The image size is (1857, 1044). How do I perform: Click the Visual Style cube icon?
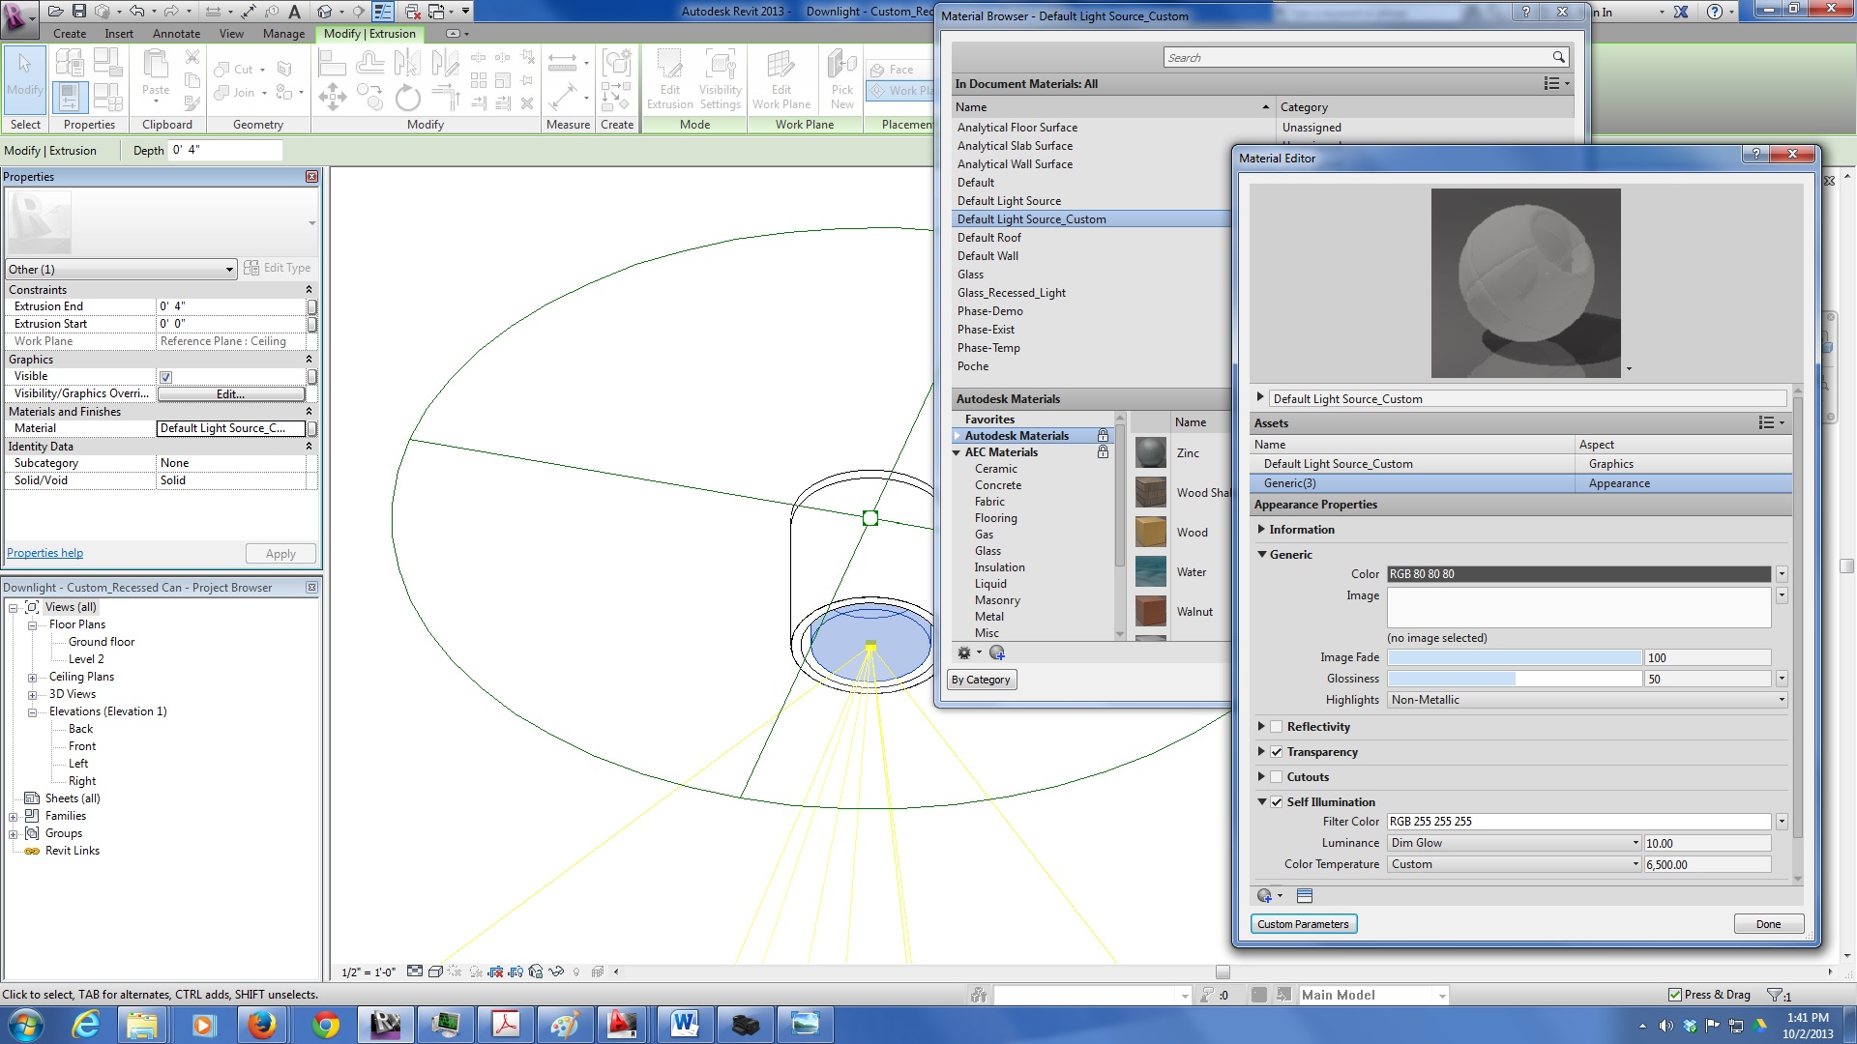[435, 971]
